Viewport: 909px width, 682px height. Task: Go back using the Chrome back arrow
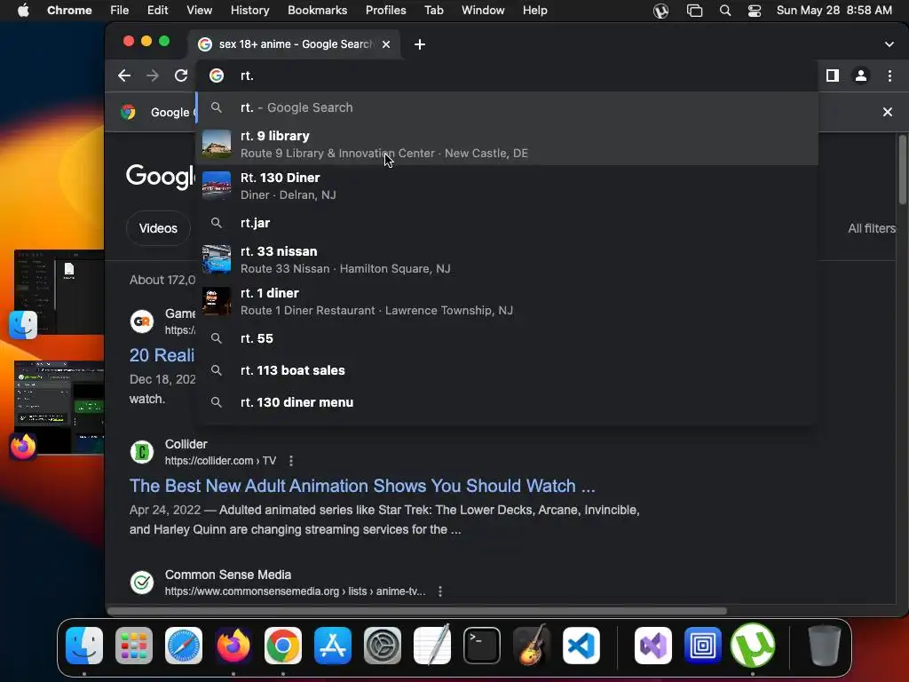tap(124, 75)
